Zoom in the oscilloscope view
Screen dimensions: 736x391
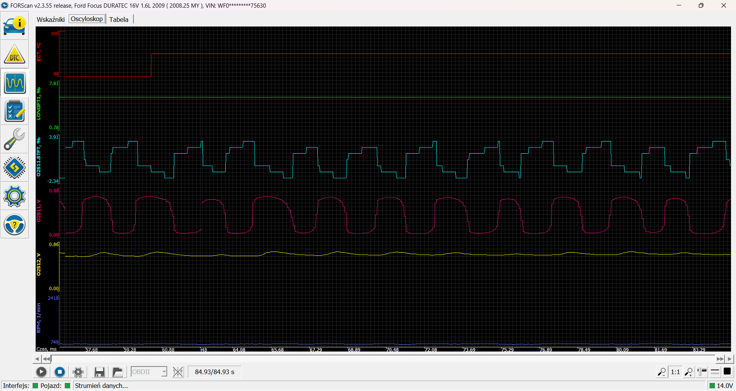(x=689, y=372)
